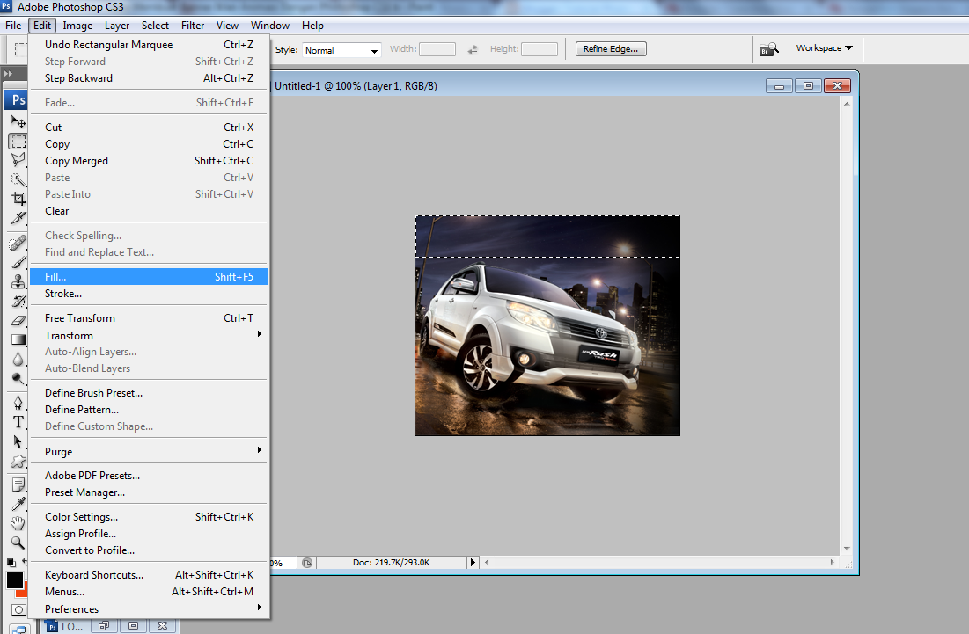Viewport: 969px width, 634px height.
Task: Select the Path Selection tool
Action: pyautogui.click(x=18, y=441)
